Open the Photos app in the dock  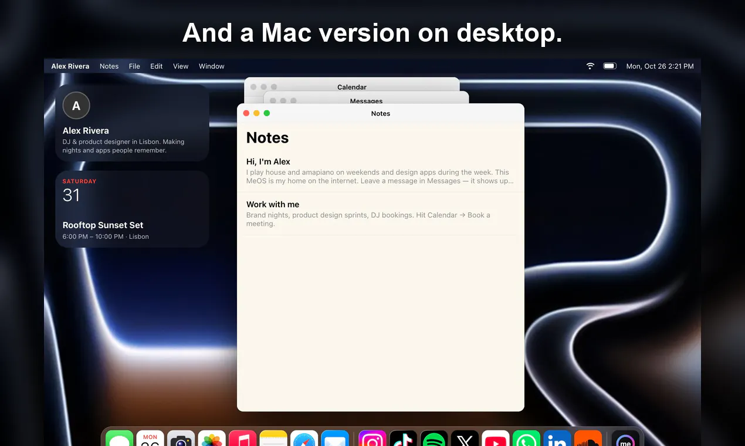click(x=212, y=438)
